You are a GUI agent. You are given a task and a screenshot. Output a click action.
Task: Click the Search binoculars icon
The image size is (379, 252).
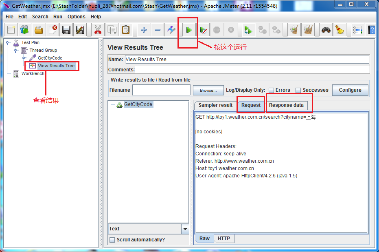click(x=326, y=30)
